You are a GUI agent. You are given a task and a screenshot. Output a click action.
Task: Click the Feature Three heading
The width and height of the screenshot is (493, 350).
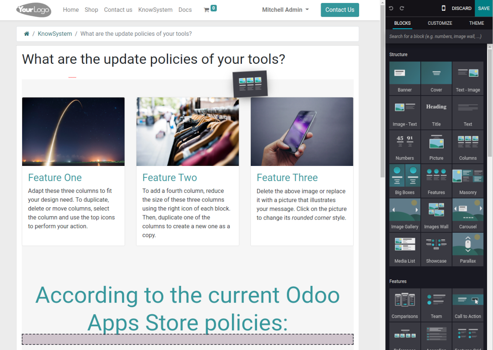[287, 178]
